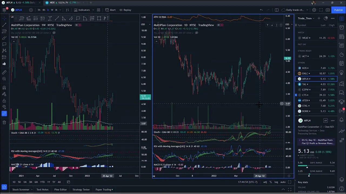Open the main hamburger menu
This screenshot has height=194, width=346.
(4, 10)
